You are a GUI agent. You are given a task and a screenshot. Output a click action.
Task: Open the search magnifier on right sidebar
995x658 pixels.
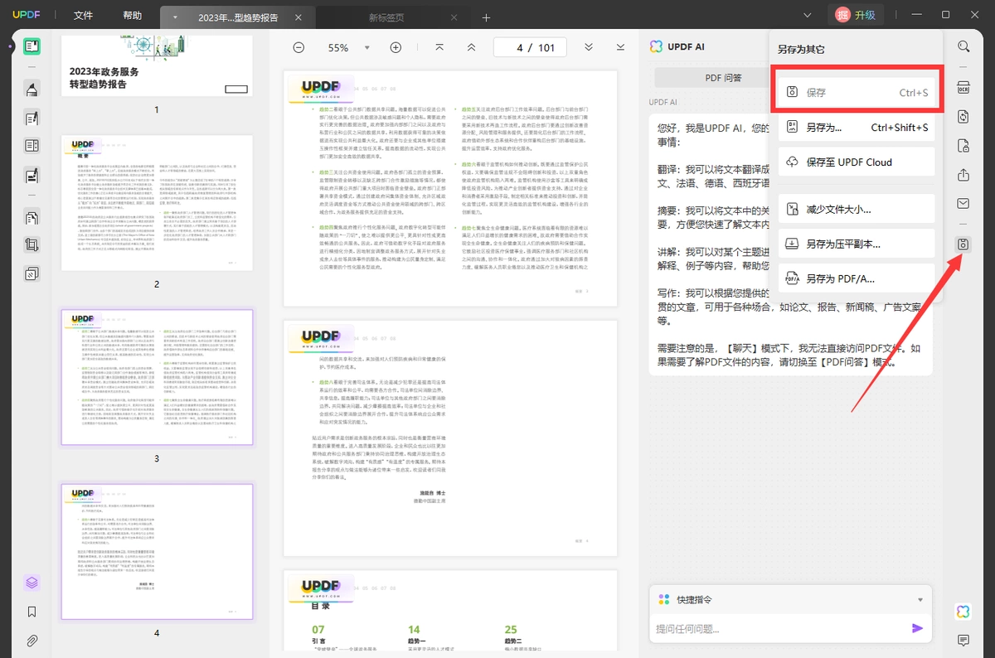[x=963, y=46]
